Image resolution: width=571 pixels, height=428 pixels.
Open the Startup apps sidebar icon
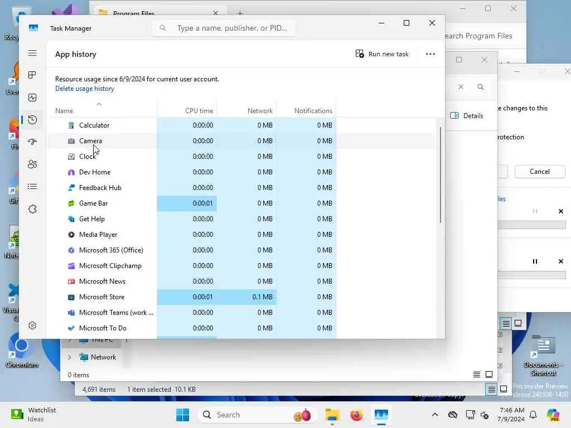pyautogui.click(x=32, y=142)
